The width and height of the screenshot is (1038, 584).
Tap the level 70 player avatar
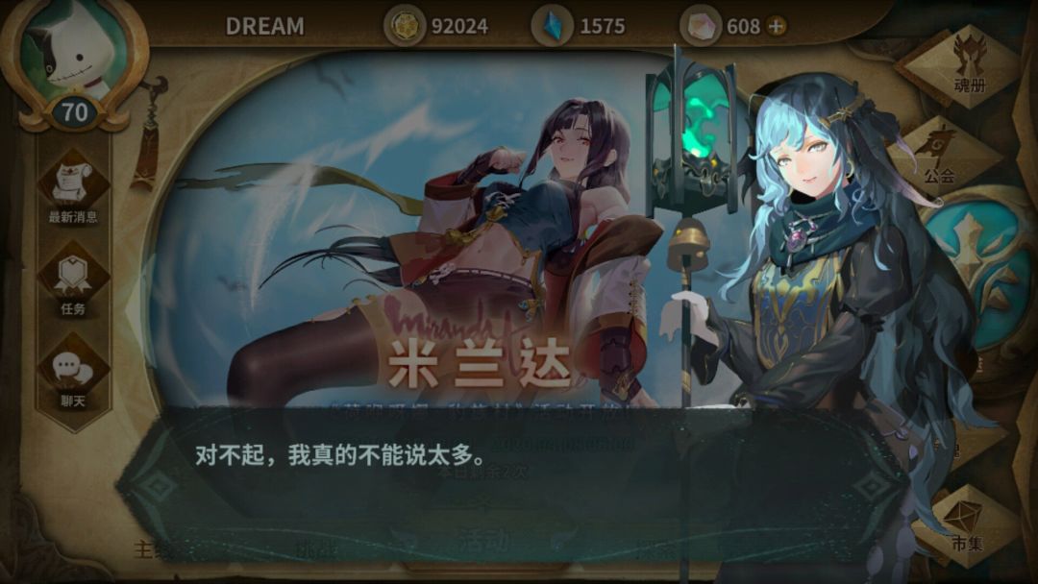(x=74, y=64)
